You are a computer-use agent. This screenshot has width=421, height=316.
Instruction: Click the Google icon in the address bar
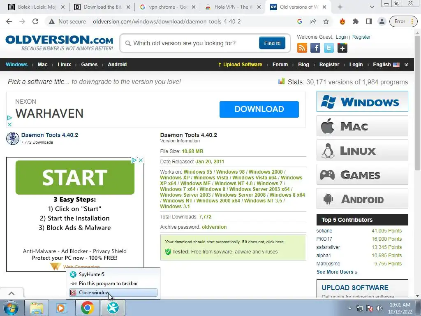point(300,21)
